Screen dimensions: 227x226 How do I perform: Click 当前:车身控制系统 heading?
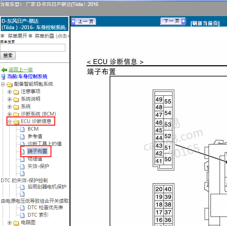[x=27, y=76]
